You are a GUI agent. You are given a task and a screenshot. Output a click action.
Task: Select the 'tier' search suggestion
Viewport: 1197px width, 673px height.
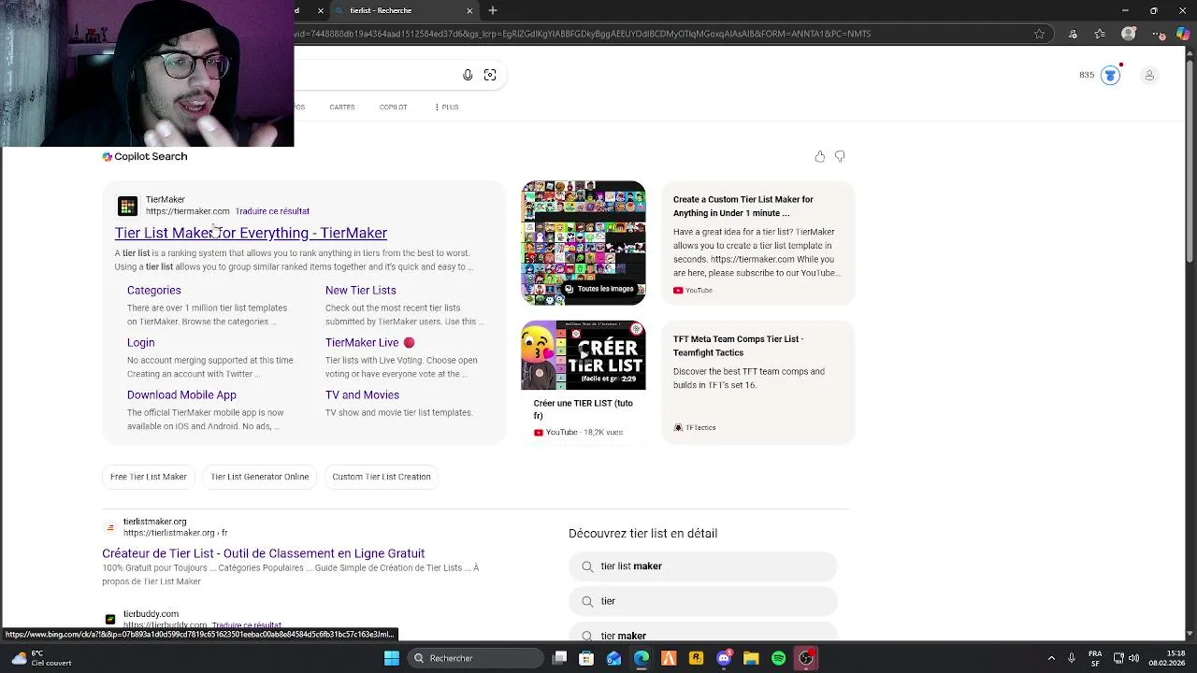click(702, 601)
